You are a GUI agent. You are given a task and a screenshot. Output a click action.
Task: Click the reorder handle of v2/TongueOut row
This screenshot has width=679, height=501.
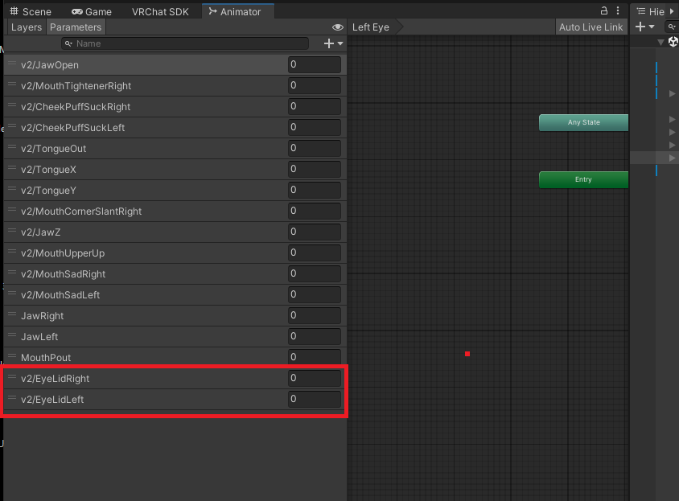point(12,147)
